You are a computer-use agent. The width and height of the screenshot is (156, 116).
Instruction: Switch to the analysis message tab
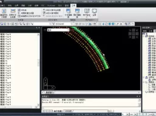(x=68, y=111)
